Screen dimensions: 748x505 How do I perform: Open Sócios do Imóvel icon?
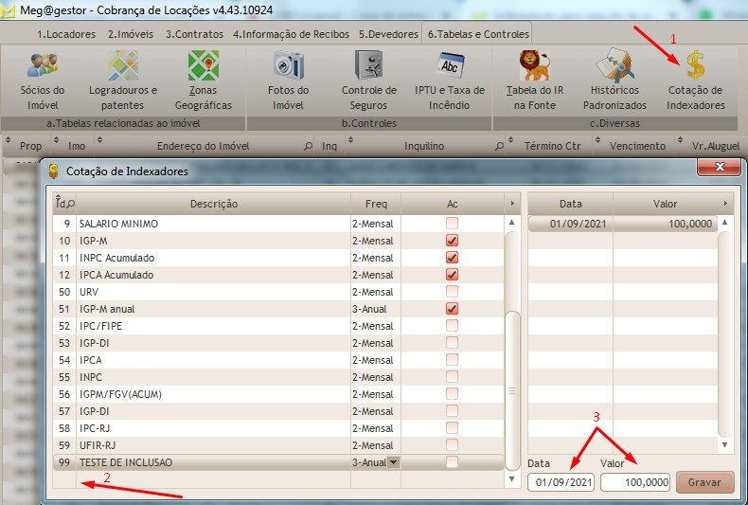42,66
